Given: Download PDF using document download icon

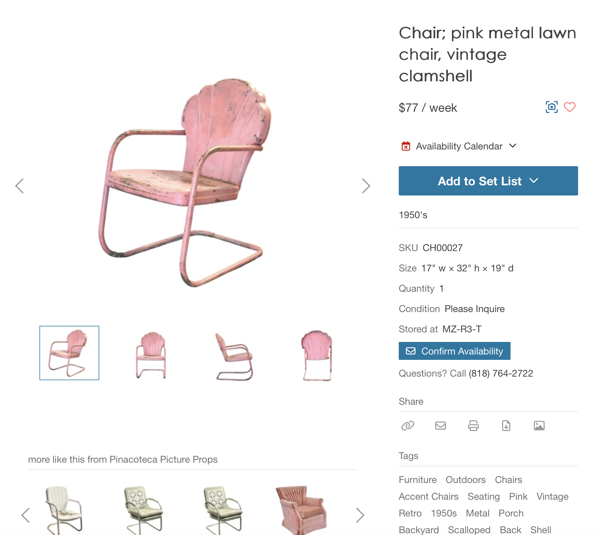Looking at the screenshot, I should (x=506, y=426).
